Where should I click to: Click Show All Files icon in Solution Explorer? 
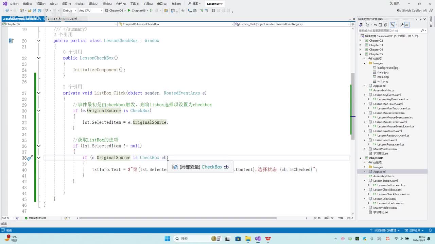[385, 25]
